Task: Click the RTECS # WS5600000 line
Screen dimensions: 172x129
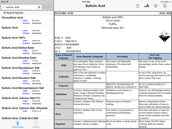Action: click(x=67, y=44)
